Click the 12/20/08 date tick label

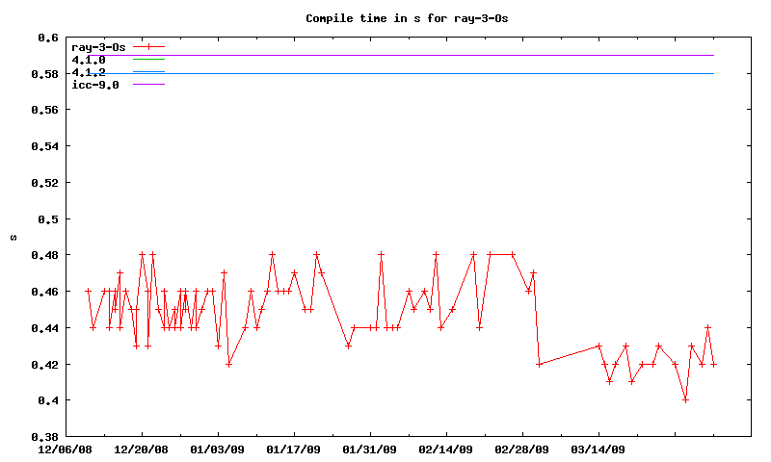(142, 449)
